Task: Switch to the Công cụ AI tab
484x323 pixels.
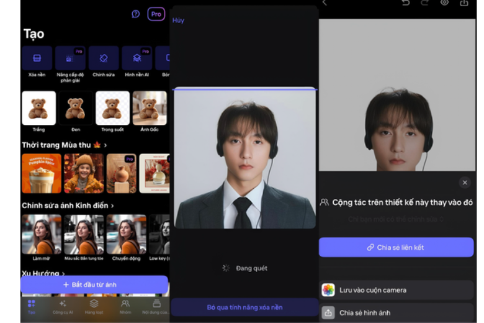Action: (x=63, y=307)
